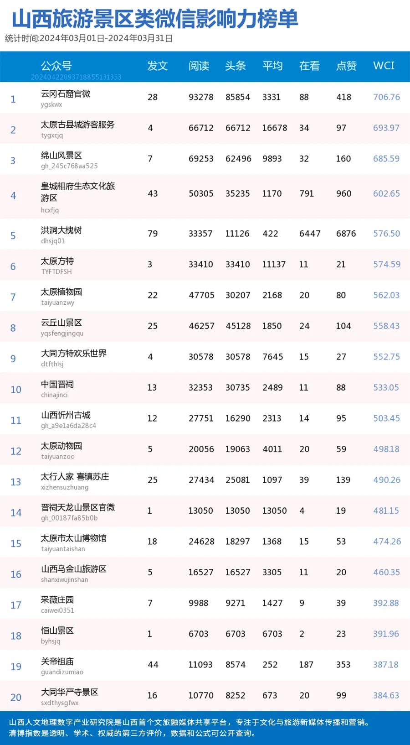Click the 洪洞大槐树 account name
410x745 pixels.
tap(61, 230)
